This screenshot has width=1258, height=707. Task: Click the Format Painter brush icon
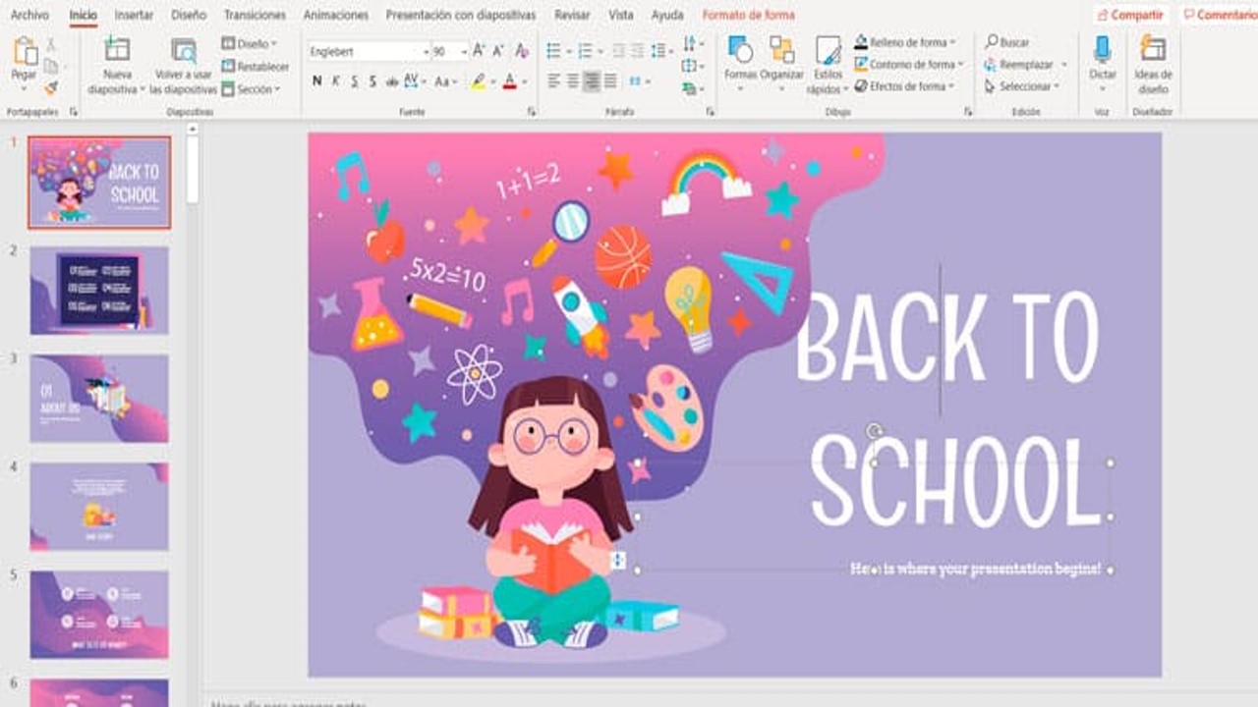(51, 87)
